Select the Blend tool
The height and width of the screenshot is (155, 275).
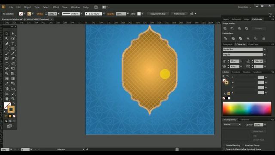13,83
